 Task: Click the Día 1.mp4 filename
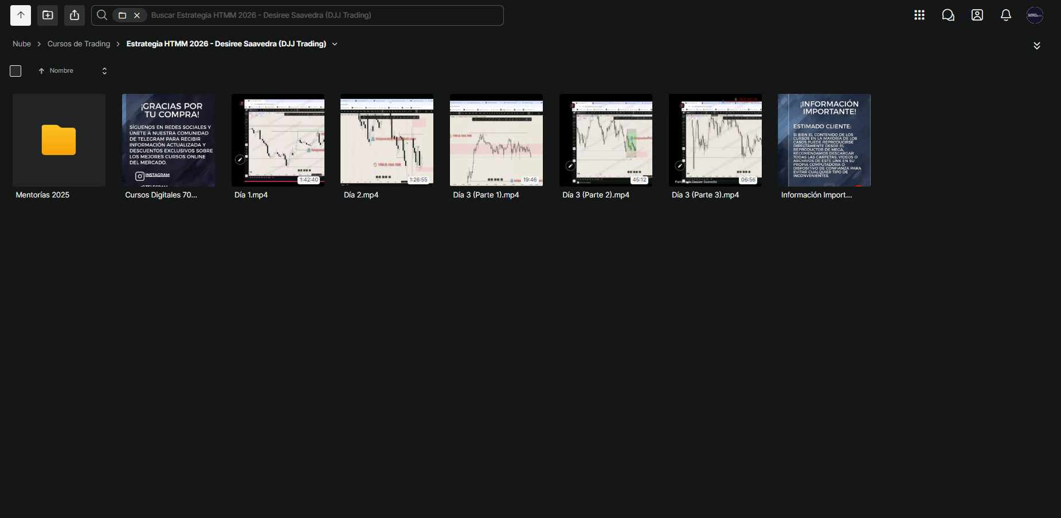(251, 195)
